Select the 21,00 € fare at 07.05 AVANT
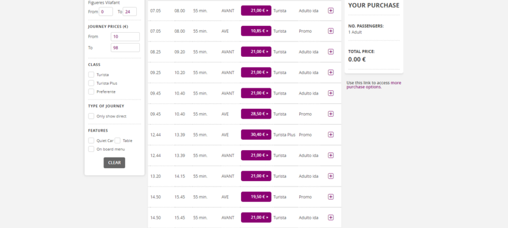Viewport: 508px width, 228px height. (256, 11)
